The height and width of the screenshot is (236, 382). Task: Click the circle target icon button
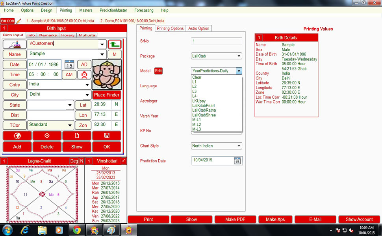(x=47, y=136)
